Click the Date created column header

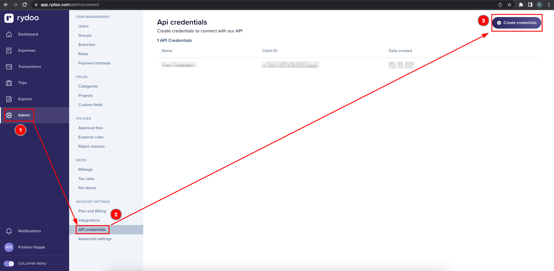(400, 51)
